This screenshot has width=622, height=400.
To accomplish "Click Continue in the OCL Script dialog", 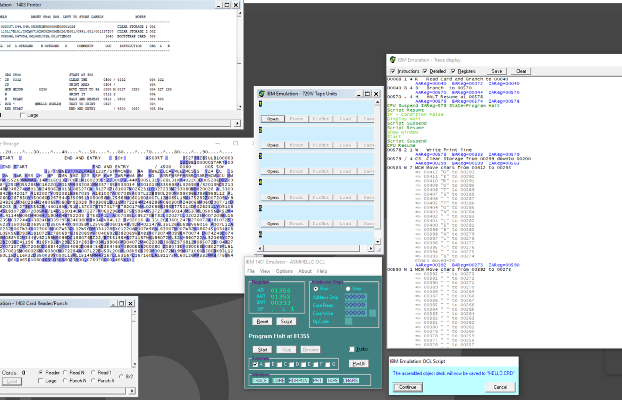I will click(x=408, y=387).
